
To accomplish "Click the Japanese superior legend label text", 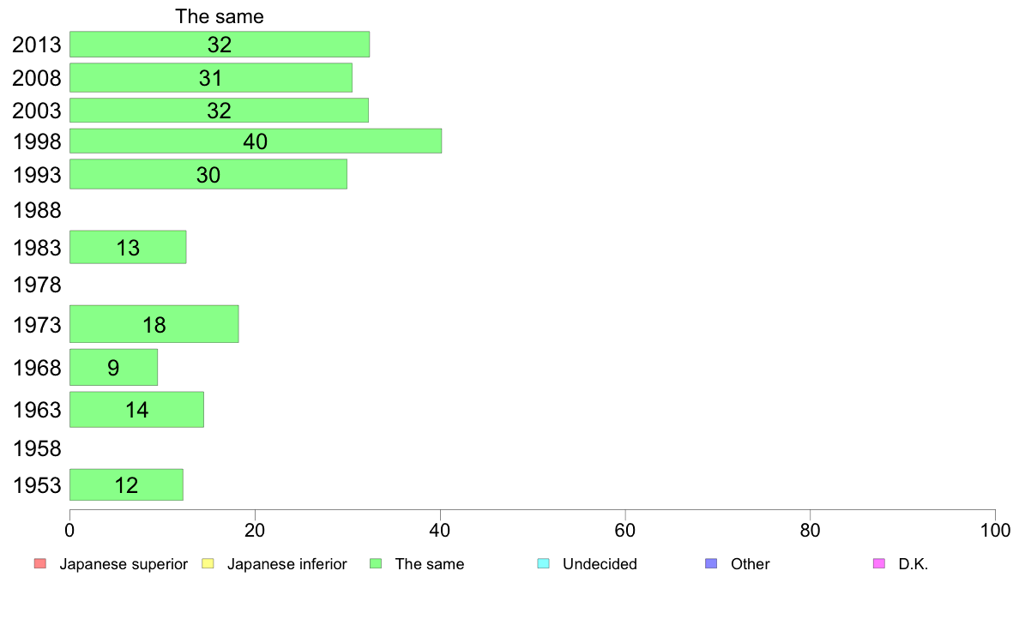I will point(124,564).
